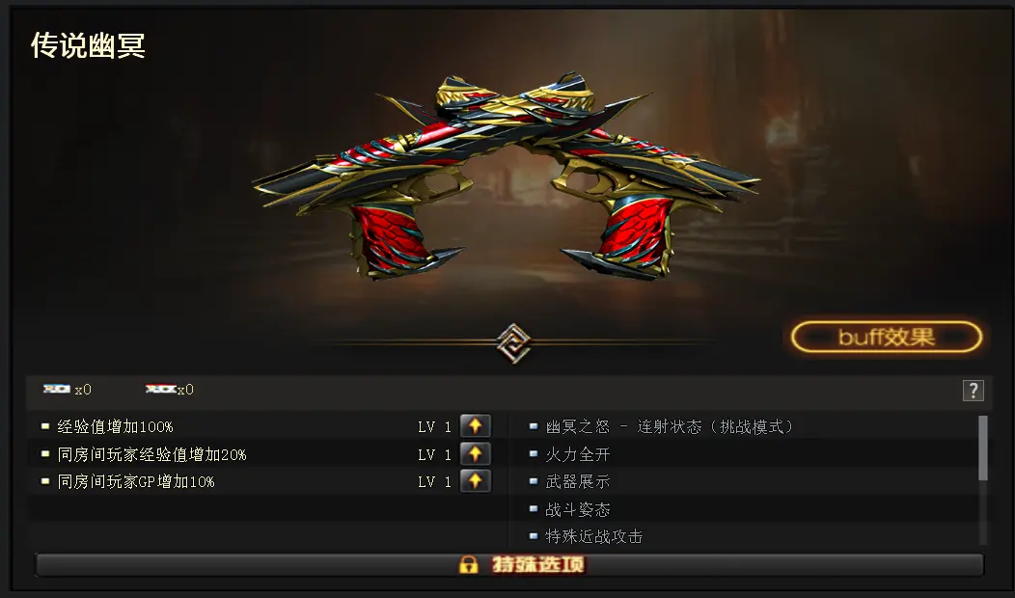Upgrade the 同房间玩家GP增加10% arrow
This screenshot has width=1015, height=598.
click(x=475, y=481)
